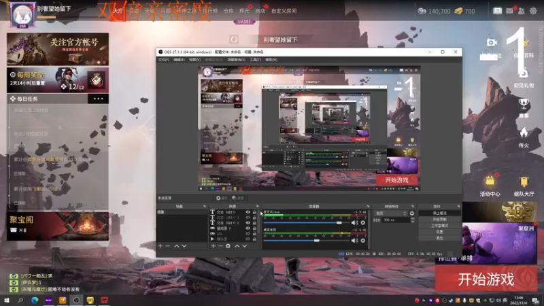Click 停止推流 stop streaming in OBS controls

pos(439,214)
